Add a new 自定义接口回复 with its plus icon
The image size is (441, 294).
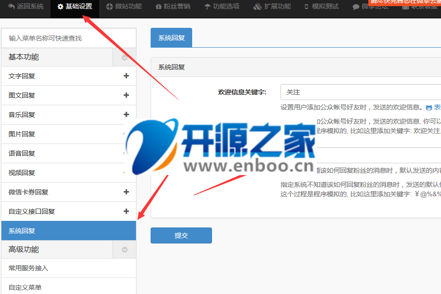[x=126, y=211]
